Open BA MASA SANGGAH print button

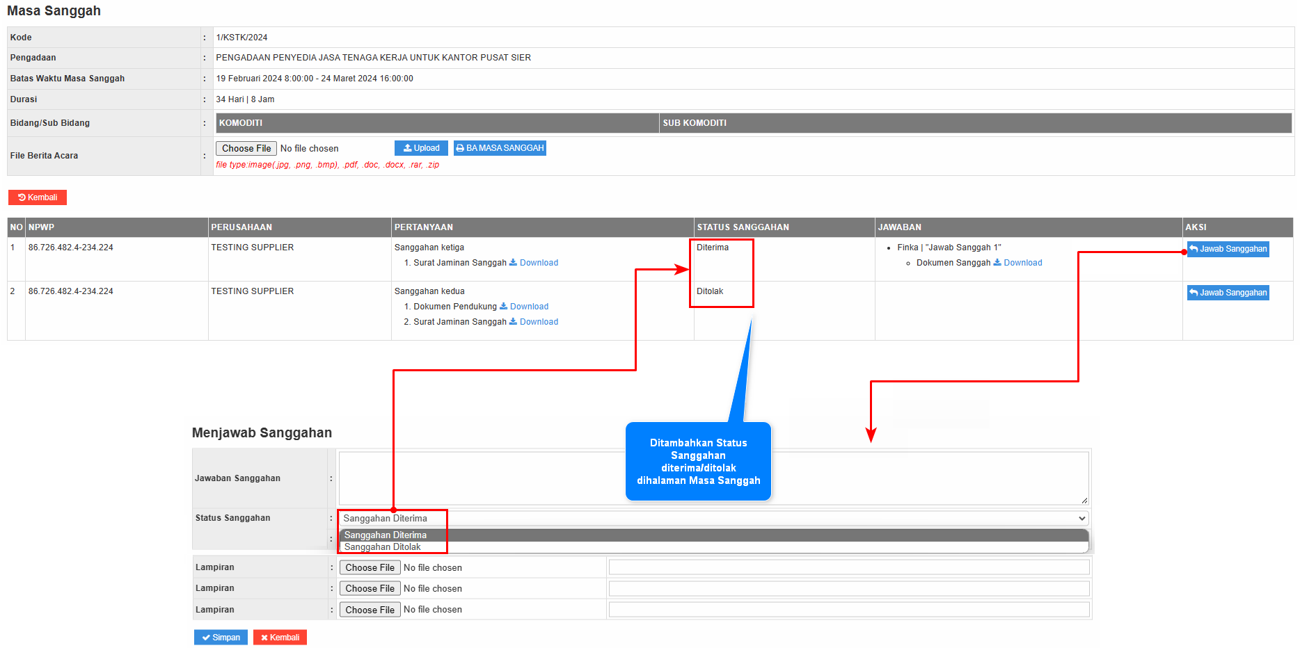pyautogui.click(x=500, y=148)
